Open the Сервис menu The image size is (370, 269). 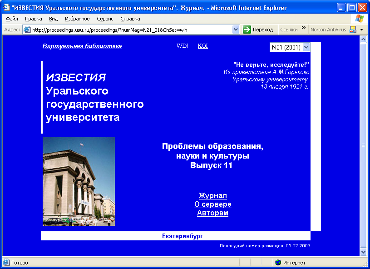click(x=105, y=19)
